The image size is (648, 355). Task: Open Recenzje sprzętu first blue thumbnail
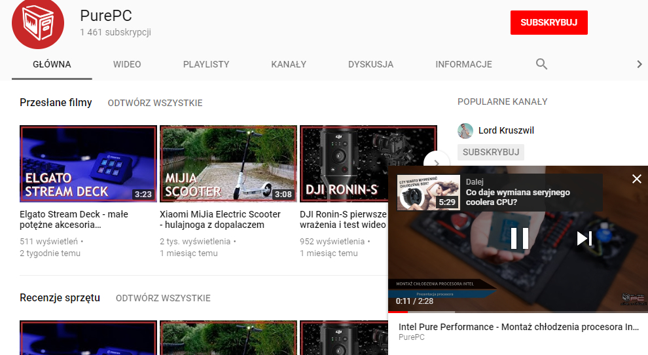(88, 337)
